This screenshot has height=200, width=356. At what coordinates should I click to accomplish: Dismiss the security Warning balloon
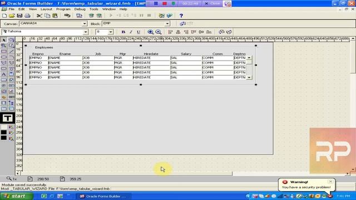330,182
